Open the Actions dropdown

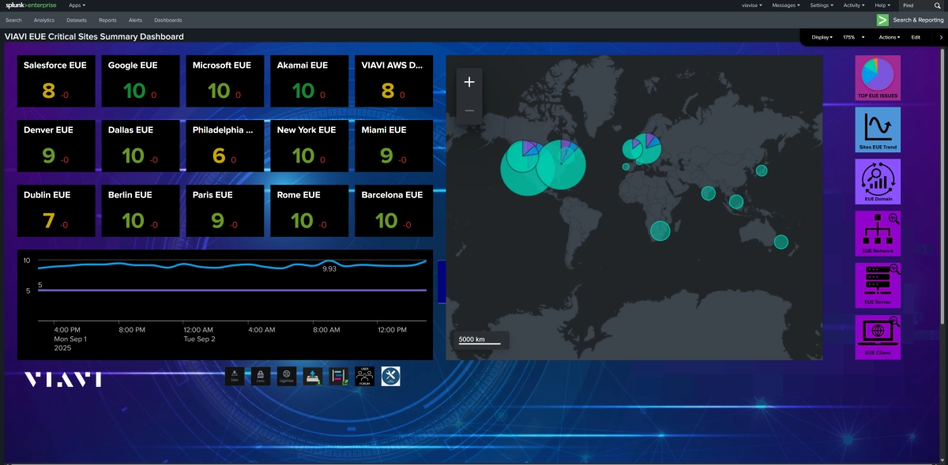[890, 37]
